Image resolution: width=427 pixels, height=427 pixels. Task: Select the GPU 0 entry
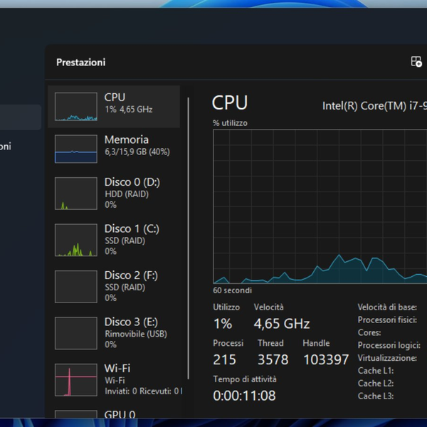pos(120,414)
